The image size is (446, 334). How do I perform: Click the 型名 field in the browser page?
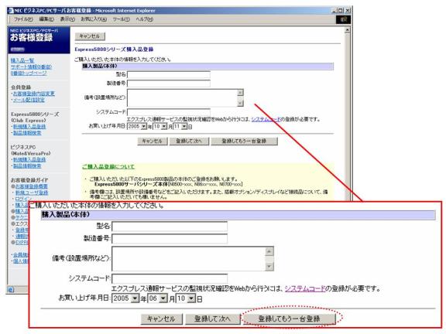pyautogui.click(x=169, y=75)
